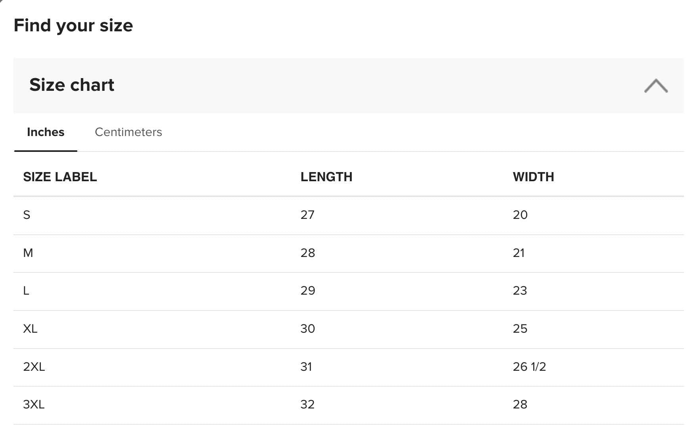Click the Find your size heading
This screenshot has width=699, height=437.
pyautogui.click(x=73, y=25)
